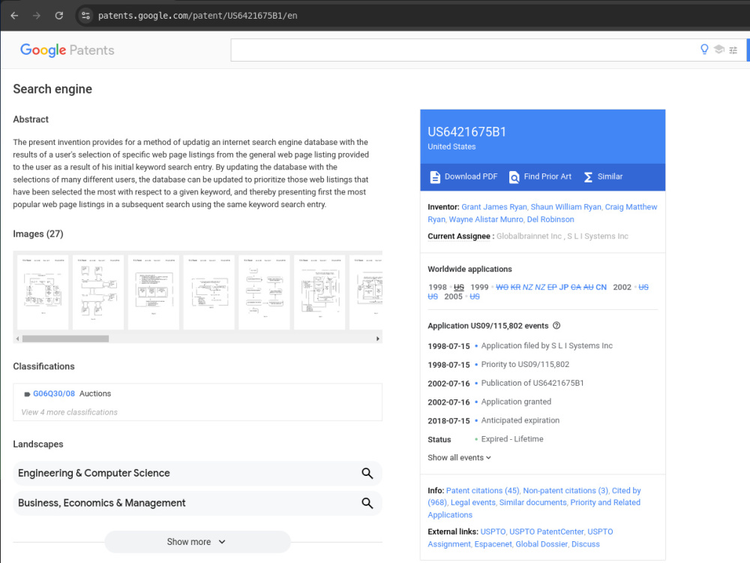Download the patent PDF
This screenshot has width=750, height=563.
click(x=471, y=176)
